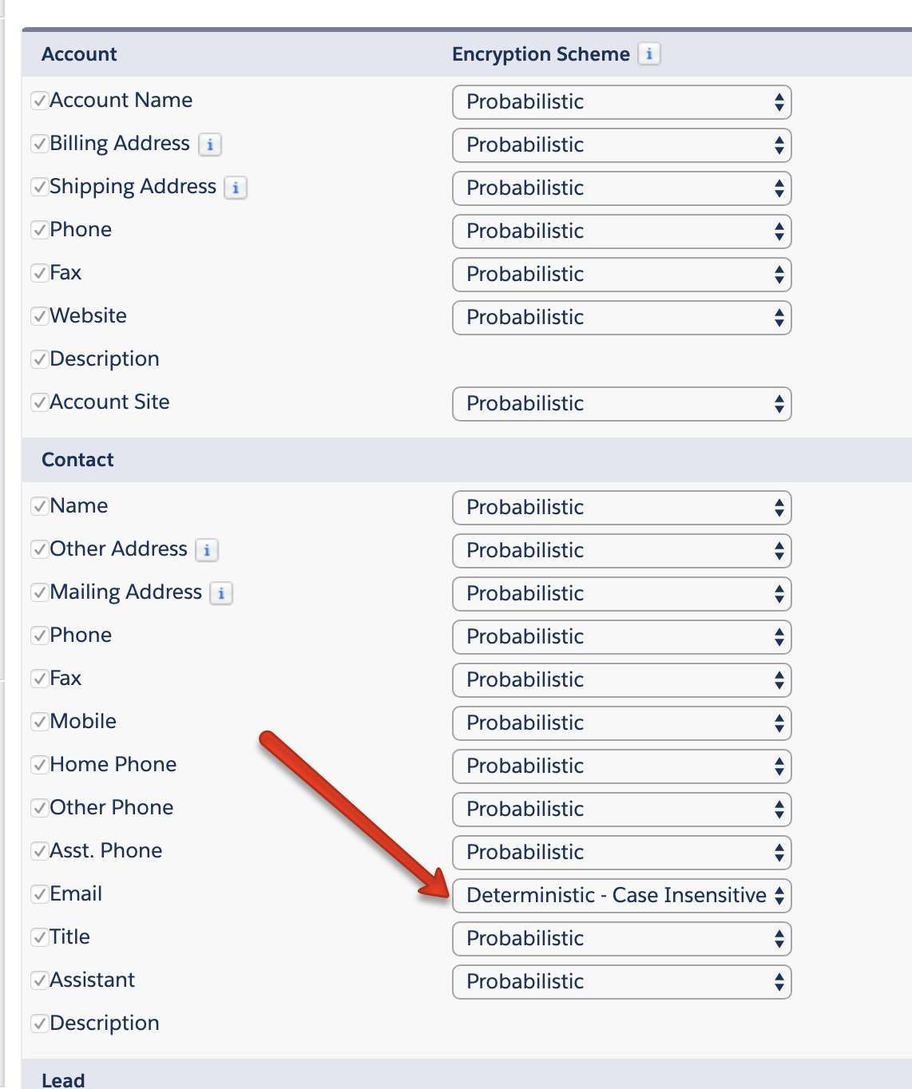Open info icon beside Other Address
The image size is (912, 1089).
click(207, 550)
